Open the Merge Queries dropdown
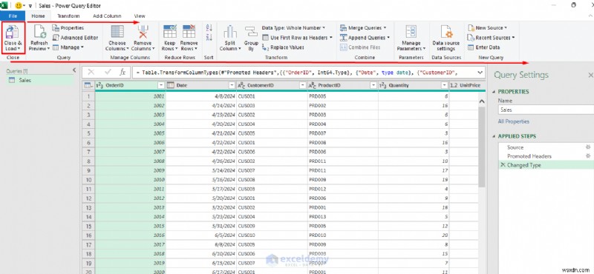Viewport: 594px width, 274px height. pos(363,28)
